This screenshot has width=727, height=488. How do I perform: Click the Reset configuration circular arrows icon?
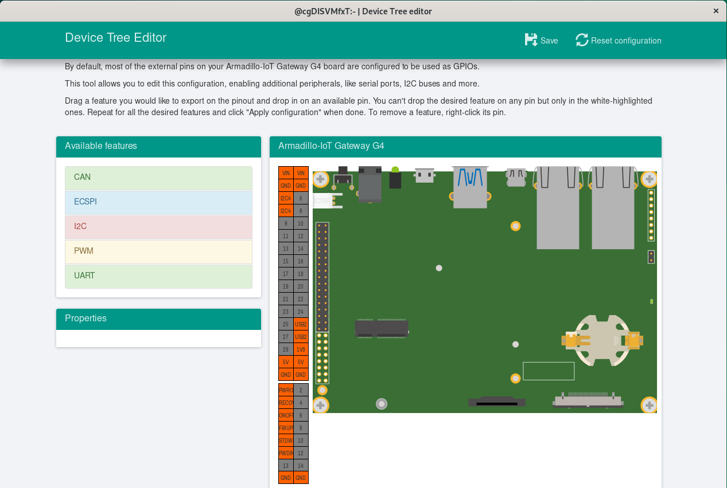click(x=582, y=40)
